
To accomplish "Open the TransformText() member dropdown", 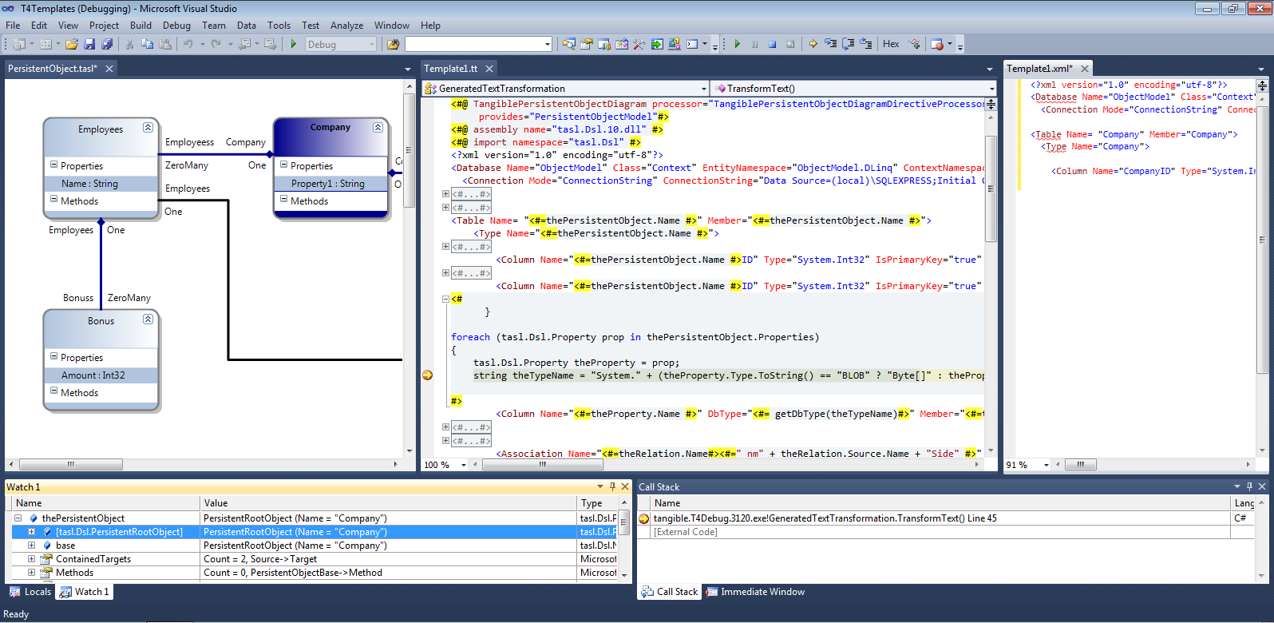I will click(991, 89).
